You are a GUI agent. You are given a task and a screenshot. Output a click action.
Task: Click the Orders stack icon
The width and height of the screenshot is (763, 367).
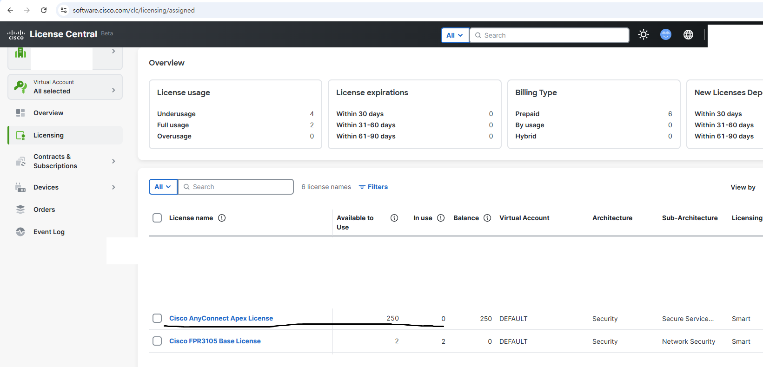[20, 210]
